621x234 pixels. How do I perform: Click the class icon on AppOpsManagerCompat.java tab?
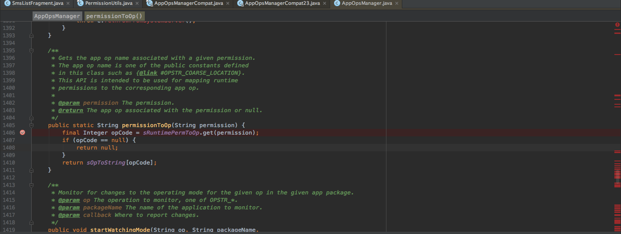(x=149, y=3)
